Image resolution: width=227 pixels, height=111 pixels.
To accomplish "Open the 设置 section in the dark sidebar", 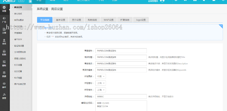I will click(4, 9).
